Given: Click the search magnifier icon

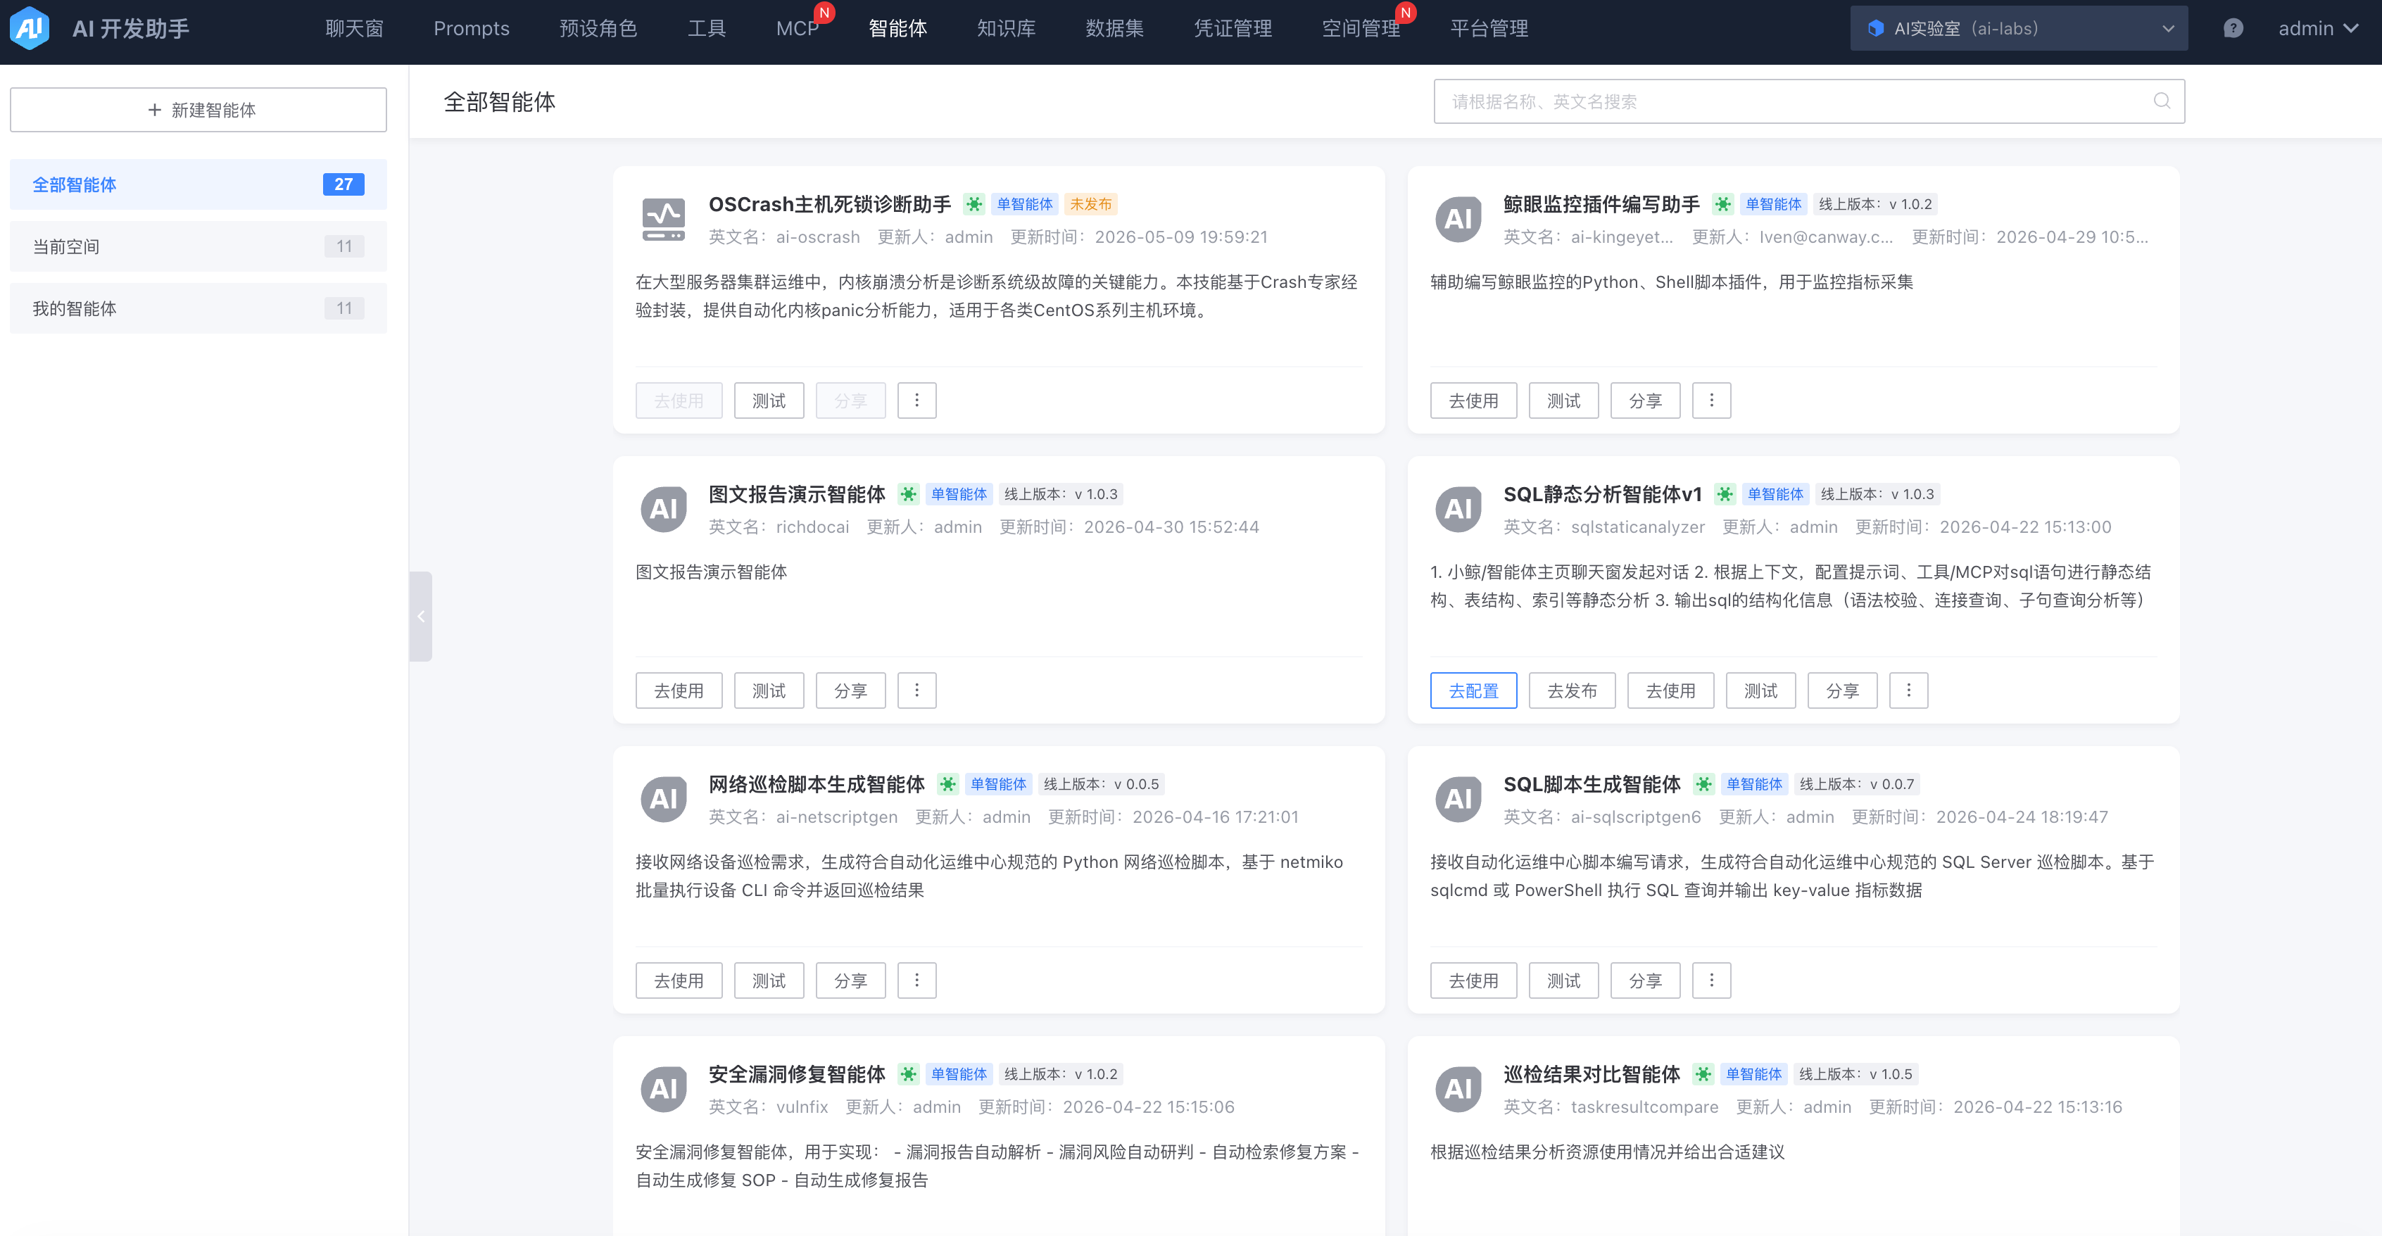Looking at the screenshot, I should pos(2162,101).
